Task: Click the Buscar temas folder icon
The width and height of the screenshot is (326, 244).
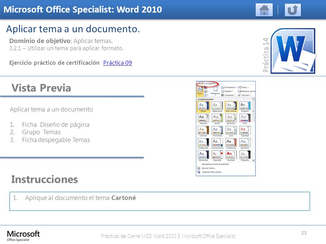Action: (199, 168)
